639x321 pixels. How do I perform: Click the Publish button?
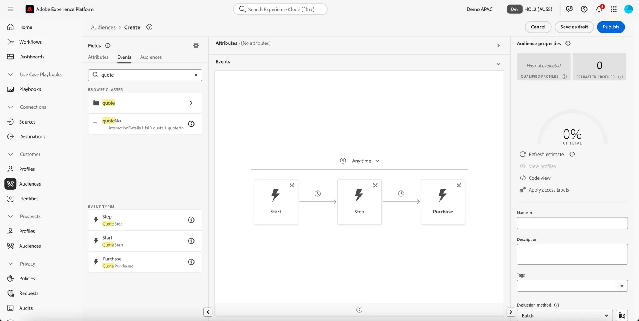611,27
